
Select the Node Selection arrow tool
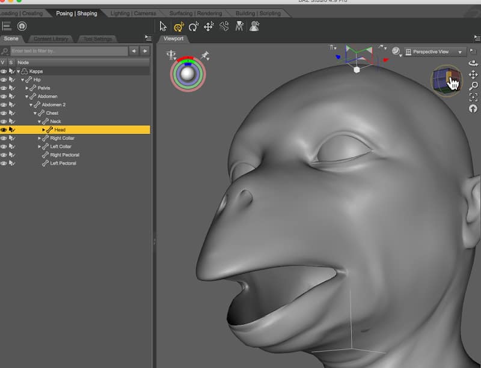coord(163,26)
